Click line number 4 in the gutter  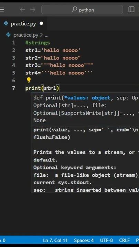coord(14,65)
